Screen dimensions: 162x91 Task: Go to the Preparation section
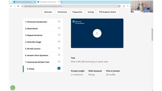click(x=77, y=12)
